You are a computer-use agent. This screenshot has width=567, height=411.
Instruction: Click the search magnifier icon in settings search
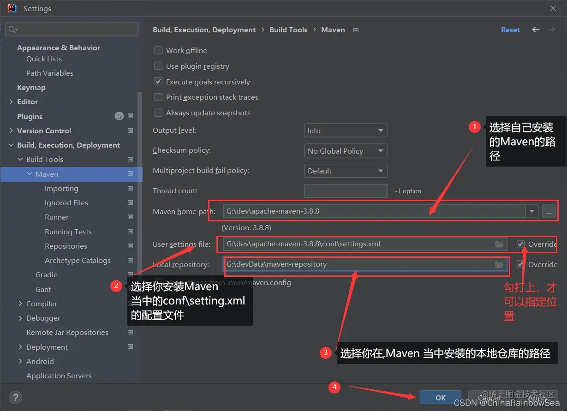tap(12, 30)
